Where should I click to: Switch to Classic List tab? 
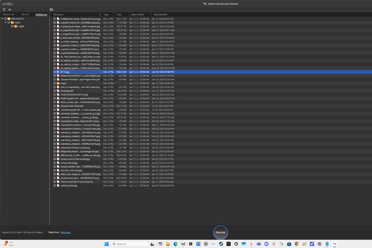tap(8, 14)
